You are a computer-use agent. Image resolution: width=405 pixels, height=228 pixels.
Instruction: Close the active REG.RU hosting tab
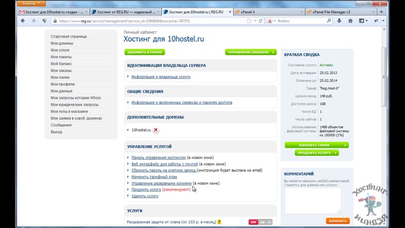pyautogui.click(x=230, y=12)
